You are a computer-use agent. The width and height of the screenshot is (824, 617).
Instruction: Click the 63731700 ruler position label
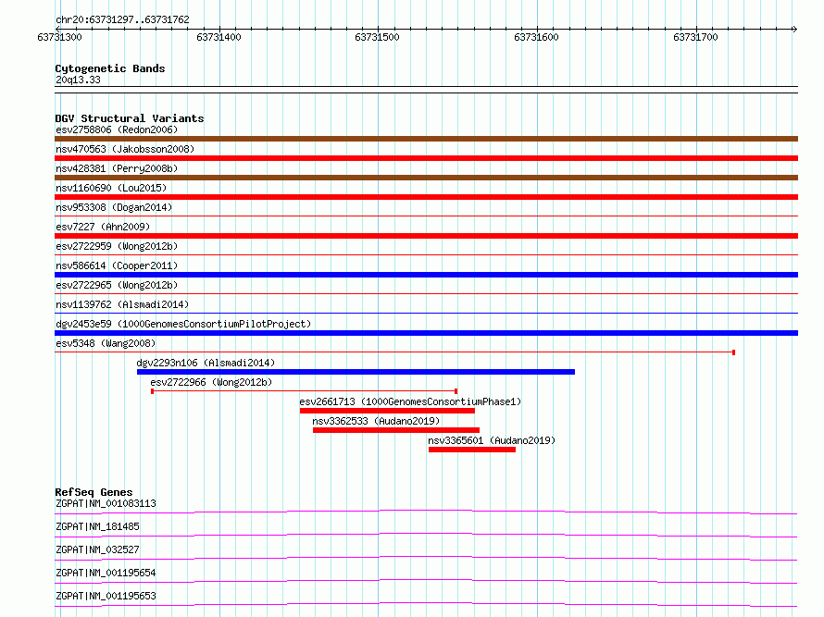coord(695,37)
